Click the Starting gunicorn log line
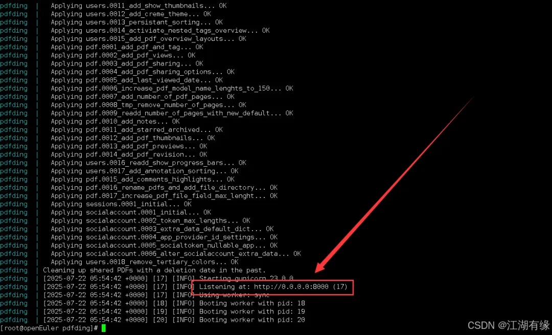 pos(168,279)
